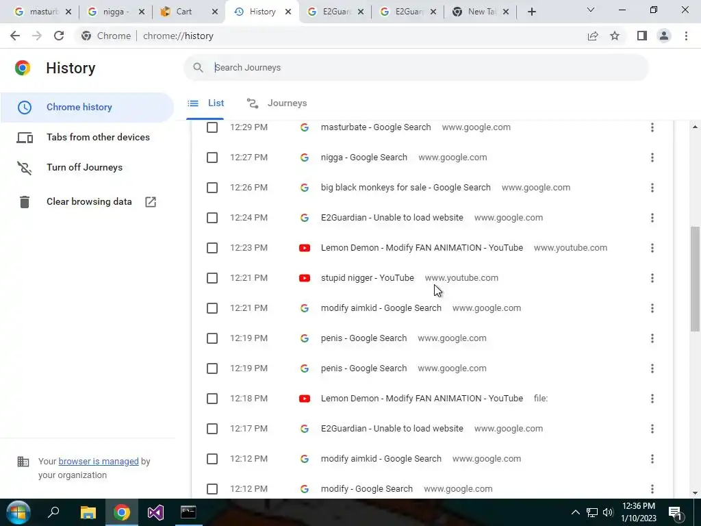Open the 12:24 PM E2Guardian Unable to load website link
This screenshot has width=701, height=526.
tap(392, 218)
